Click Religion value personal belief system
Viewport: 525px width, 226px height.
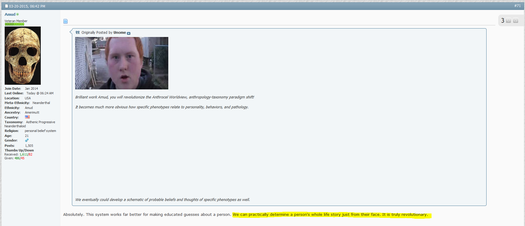coord(40,131)
